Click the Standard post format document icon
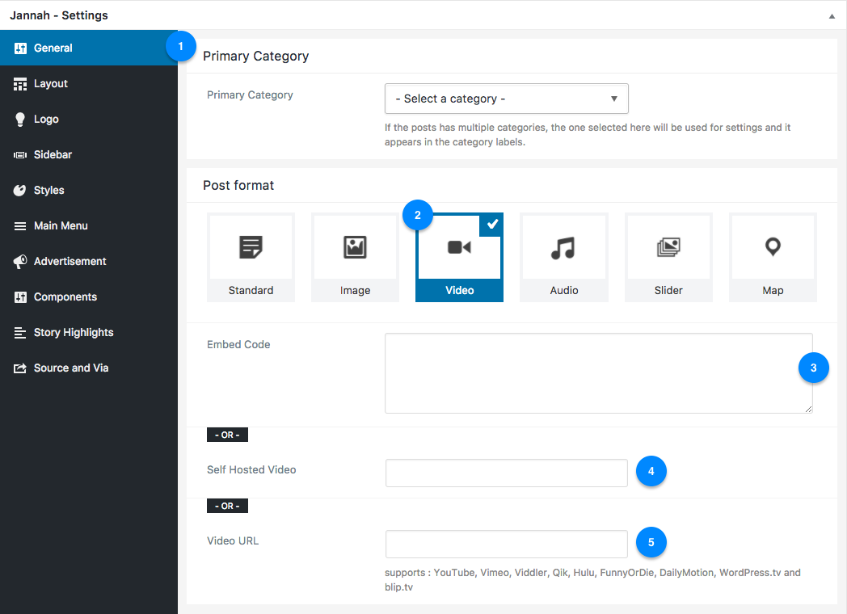Viewport: 847px width, 614px height. point(251,246)
